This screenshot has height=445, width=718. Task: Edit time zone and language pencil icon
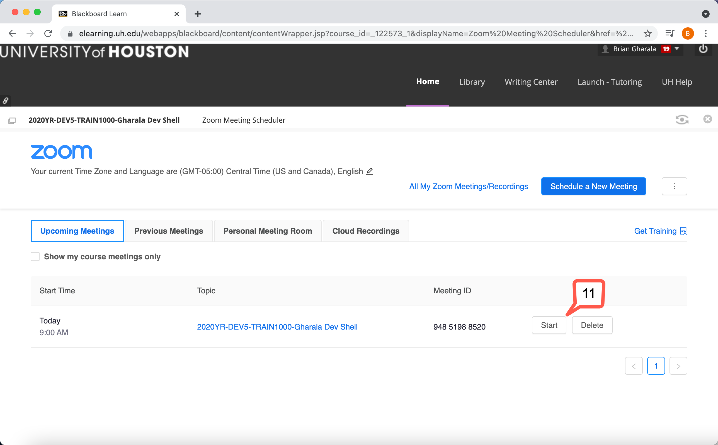370,171
